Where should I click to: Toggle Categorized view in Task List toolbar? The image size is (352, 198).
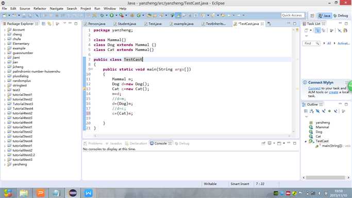pyautogui.click(x=317, y=30)
